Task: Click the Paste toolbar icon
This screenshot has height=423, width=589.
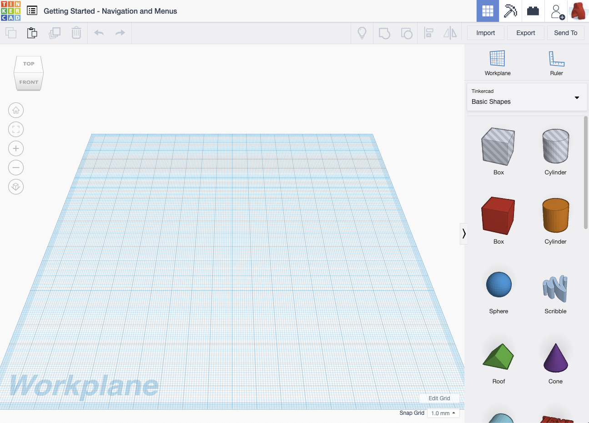Action: (32, 33)
